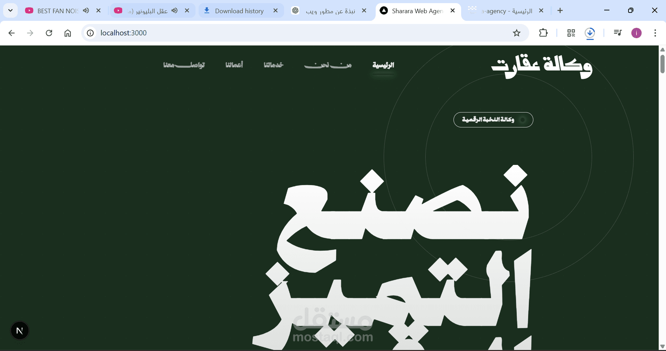Open the extensions puzzle-piece icon
The height and width of the screenshot is (351, 666).
tap(543, 33)
